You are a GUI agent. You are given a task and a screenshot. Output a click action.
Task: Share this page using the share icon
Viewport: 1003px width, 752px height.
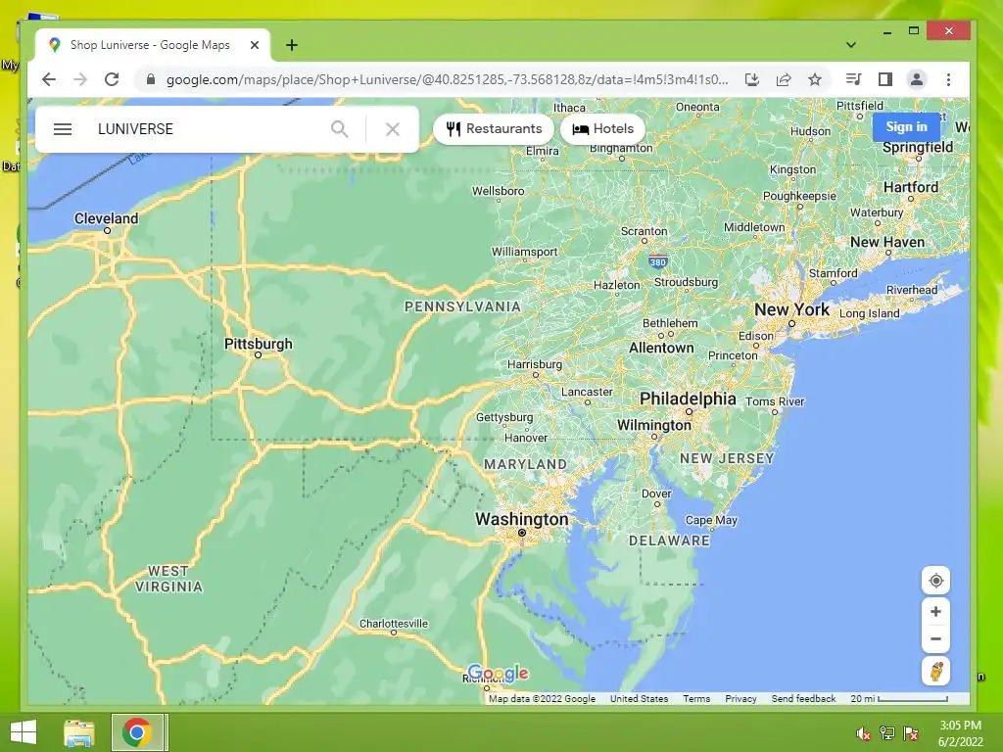(784, 79)
